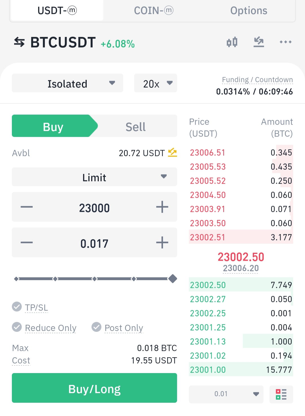The width and height of the screenshot is (305, 416).
Task: Open the three-dot more options menu
Action: coord(286,42)
